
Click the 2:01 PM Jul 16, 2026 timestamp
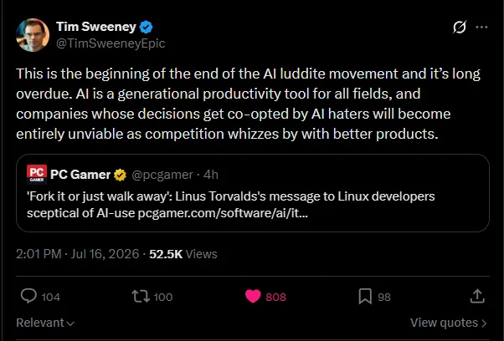[78, 254]
